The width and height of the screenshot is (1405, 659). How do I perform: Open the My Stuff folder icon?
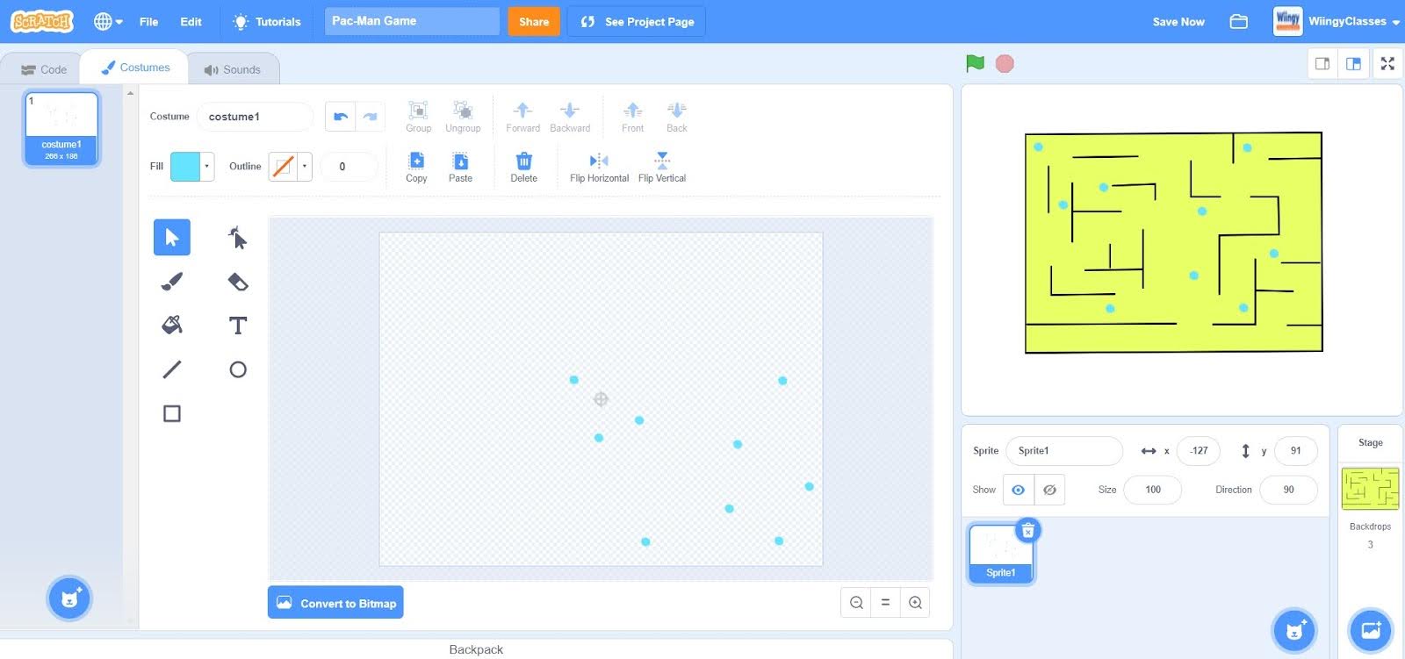coord(1238,21)
